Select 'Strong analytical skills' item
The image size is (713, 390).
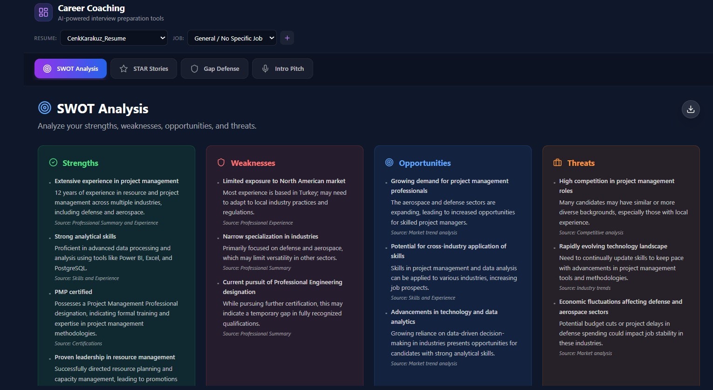[x=85, y=236]
